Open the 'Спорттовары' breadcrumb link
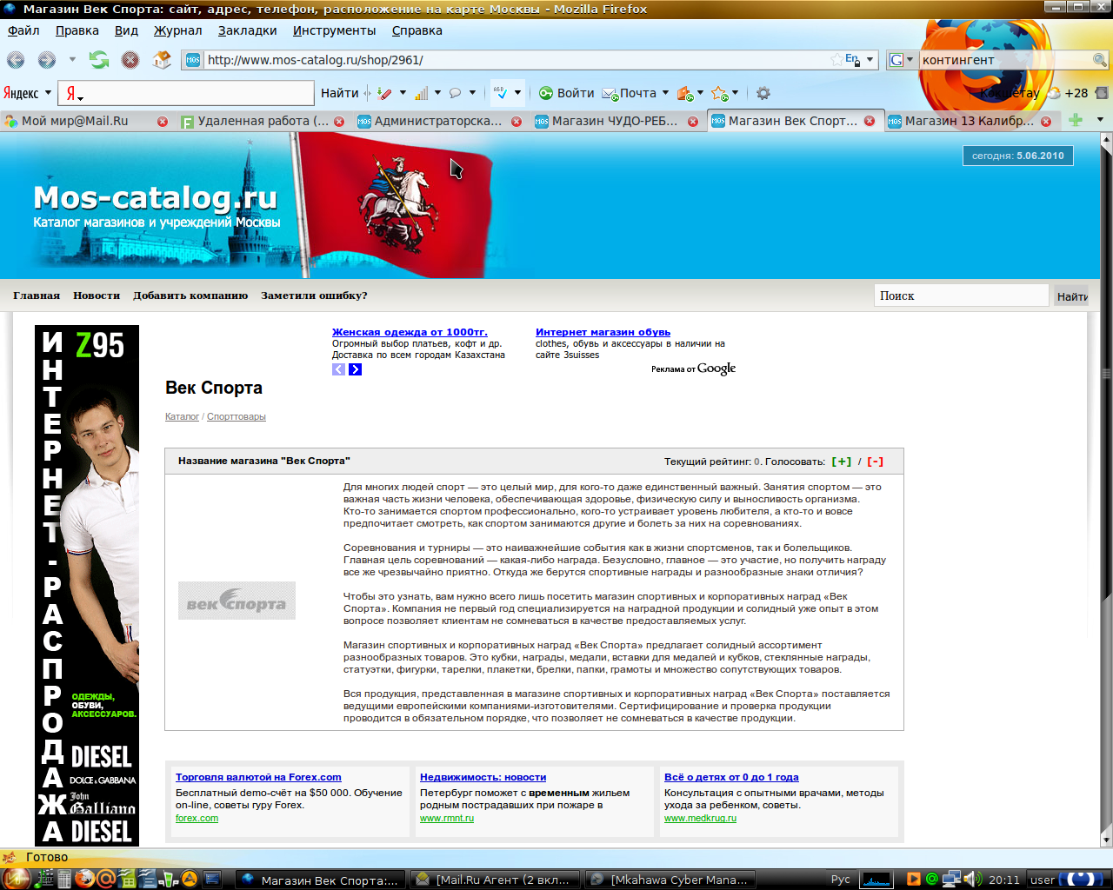This screenshot has height=890, width=1113. click(x=237, y=416)
